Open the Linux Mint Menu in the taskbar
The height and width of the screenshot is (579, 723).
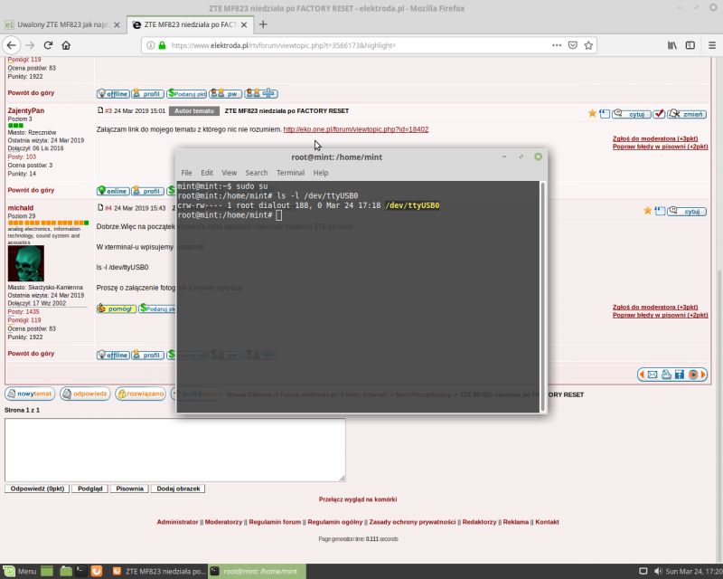[20, 571]
